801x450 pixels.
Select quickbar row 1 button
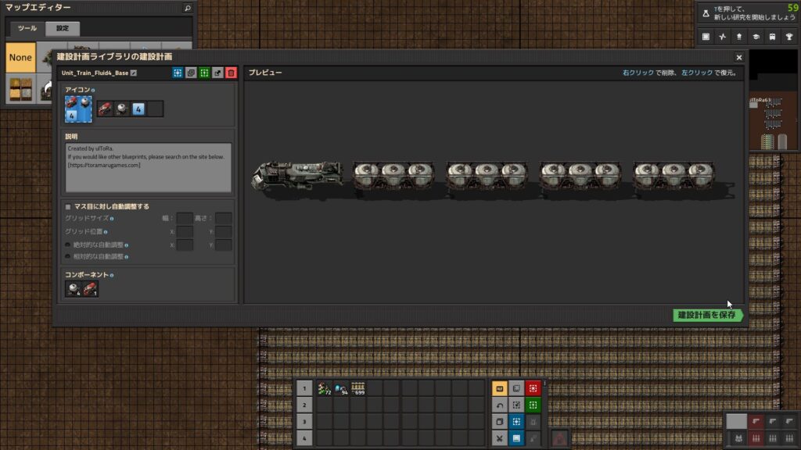[x=304, y=388]
